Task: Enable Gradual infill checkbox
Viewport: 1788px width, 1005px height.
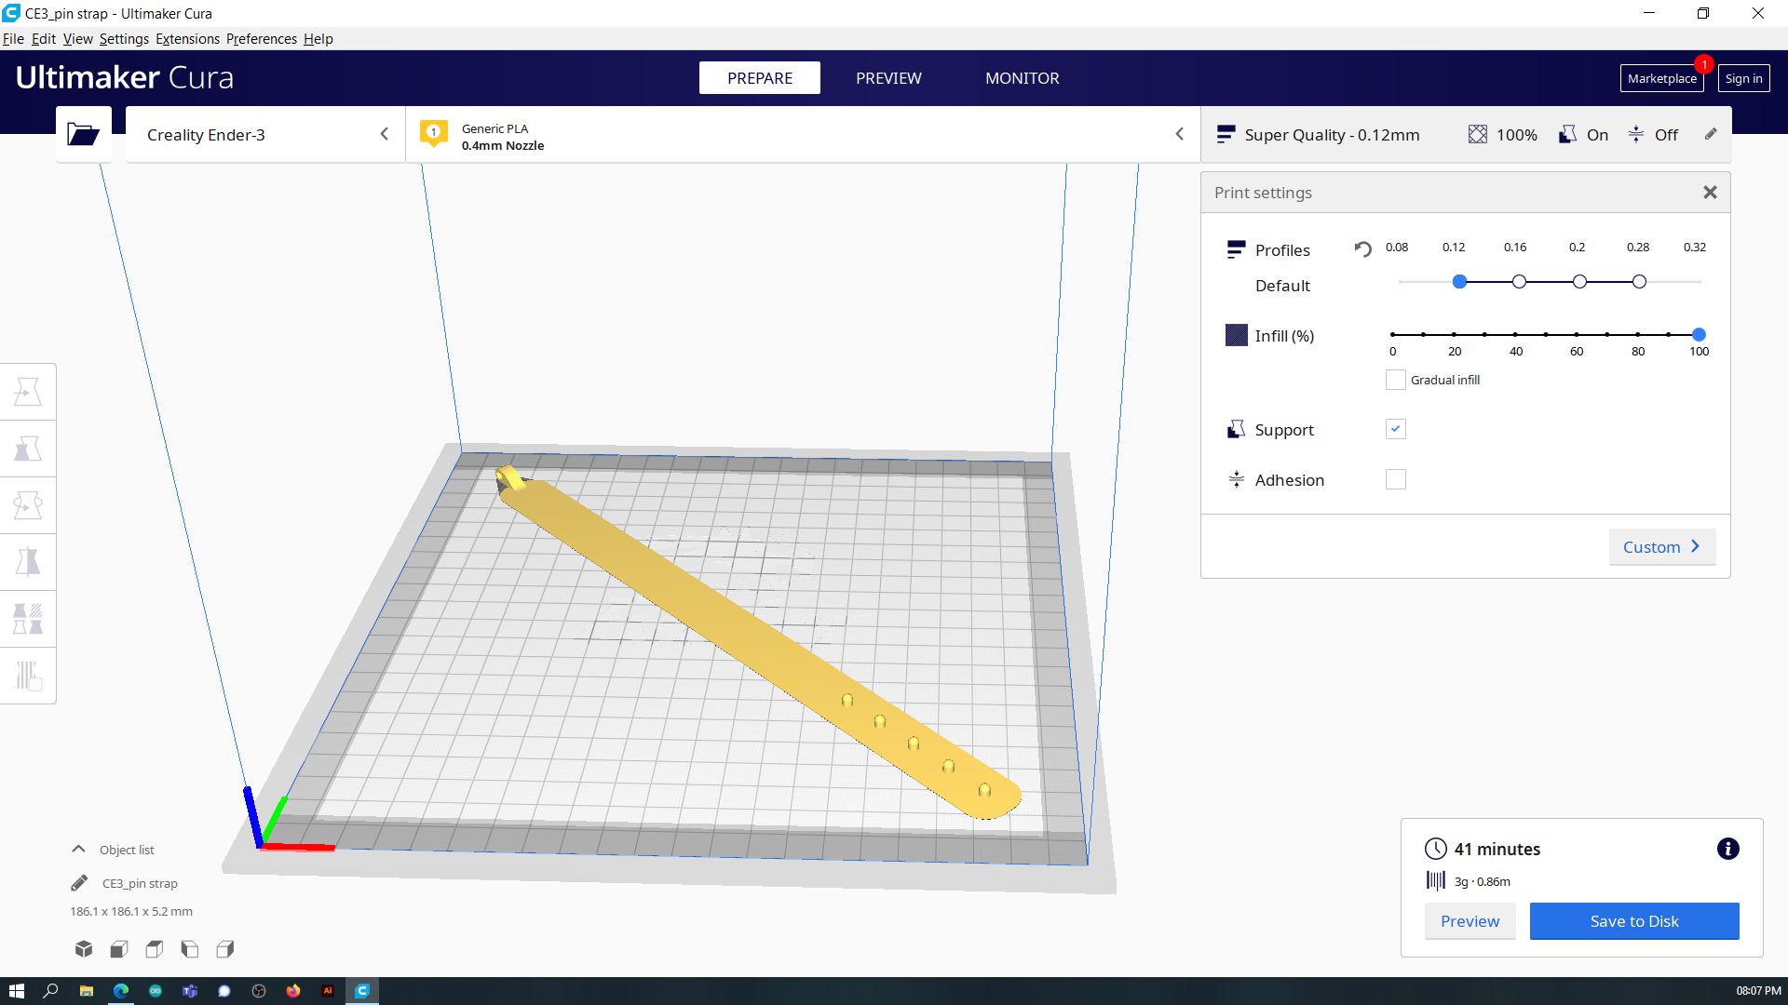Action: pyautogui.click(x=1395, y=379)
